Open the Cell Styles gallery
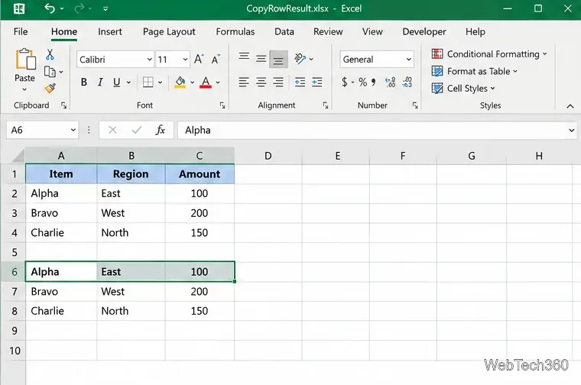 tap(463, 88)
